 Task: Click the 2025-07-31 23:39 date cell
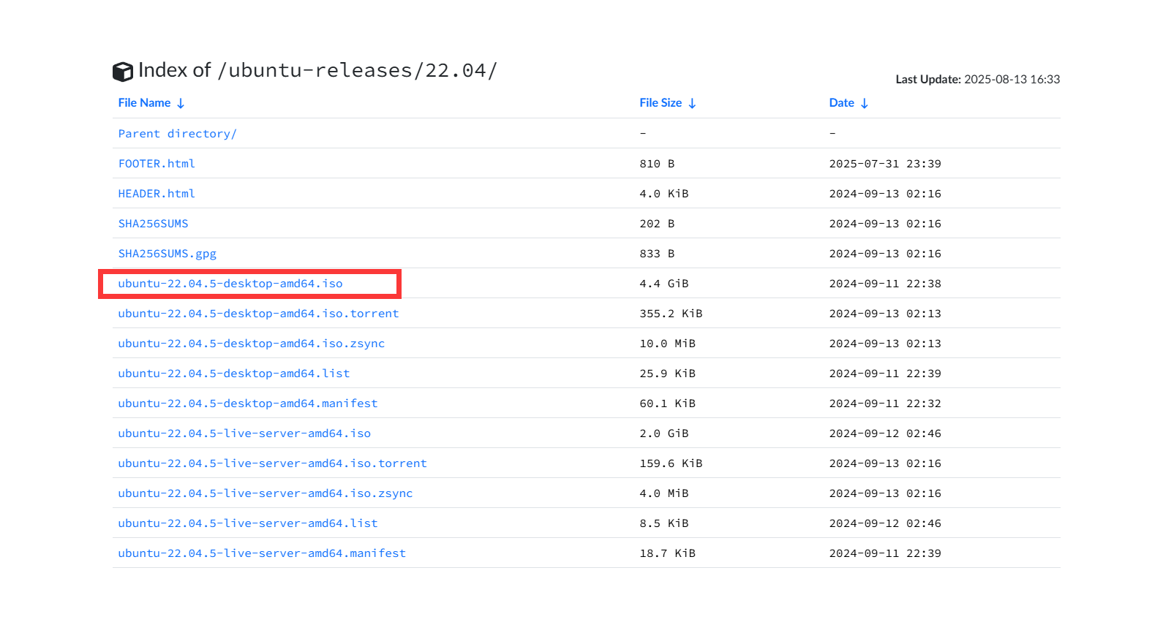885,164
